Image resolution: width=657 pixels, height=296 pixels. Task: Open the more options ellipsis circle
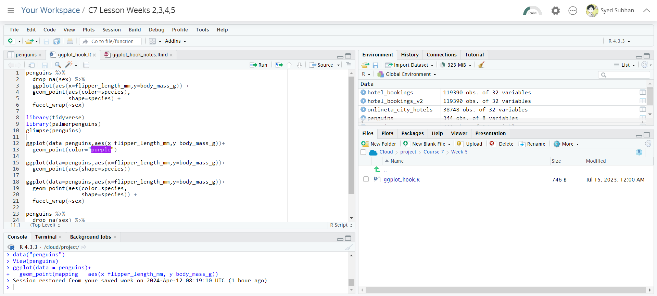(x=573, y=11)
